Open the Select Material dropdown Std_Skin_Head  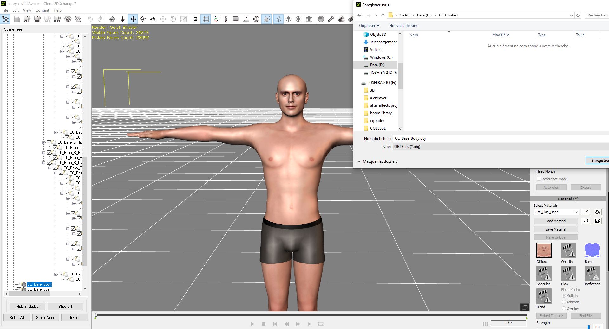556,212
